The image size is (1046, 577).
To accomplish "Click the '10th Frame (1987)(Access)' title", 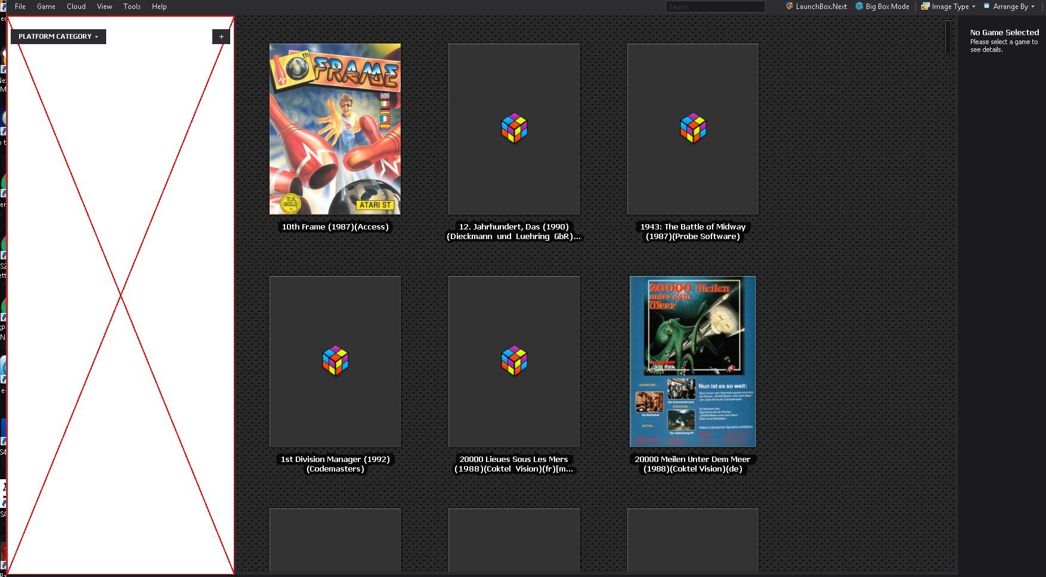I will 335,227.
